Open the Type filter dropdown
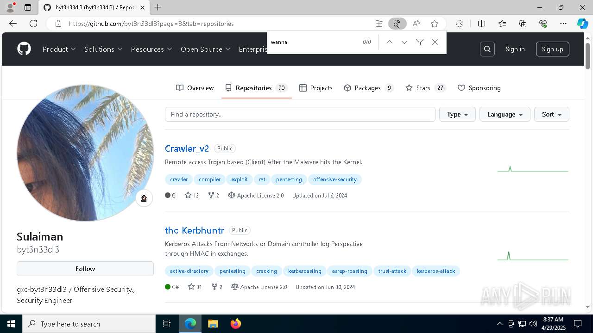Viewport: 593px width, 333px height. click(457, 114)
